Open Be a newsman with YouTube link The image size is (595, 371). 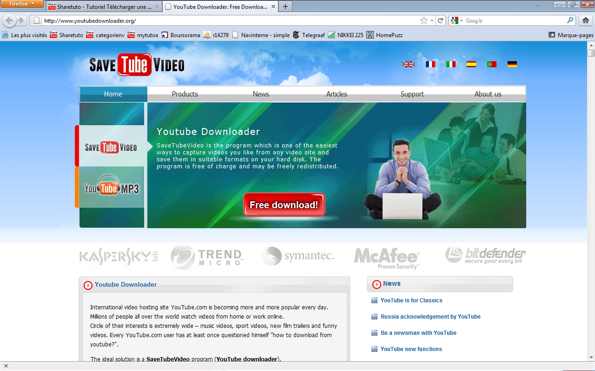(418, 333)
